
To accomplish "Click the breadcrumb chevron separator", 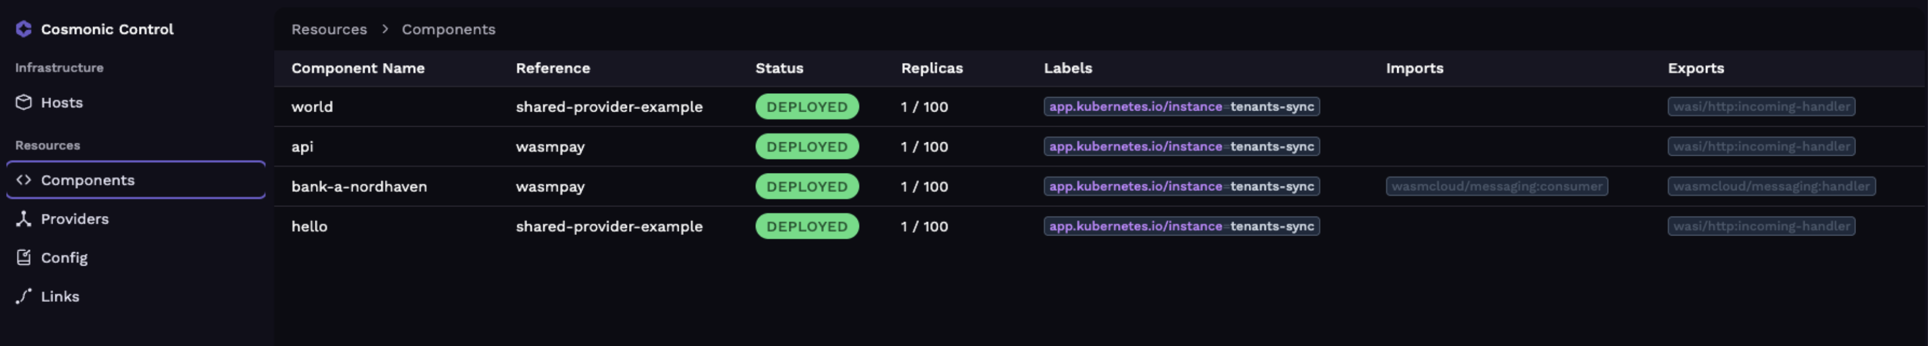I will 385,29.
